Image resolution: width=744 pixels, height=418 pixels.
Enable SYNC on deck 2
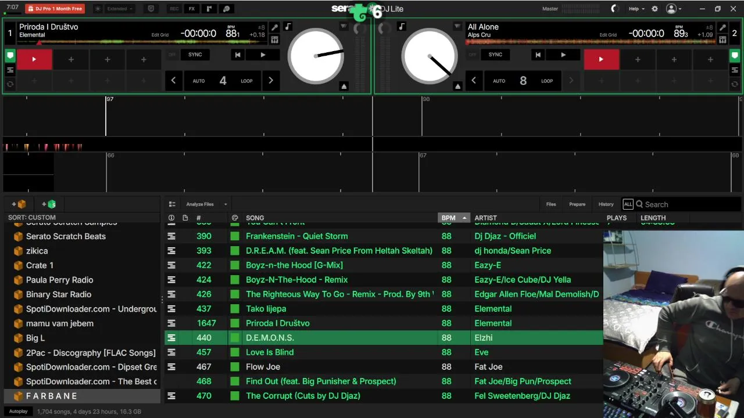[495, 55]
